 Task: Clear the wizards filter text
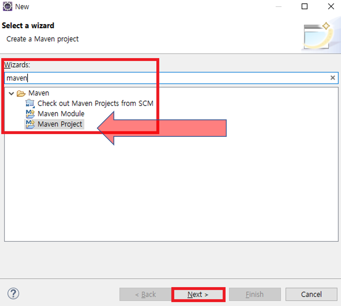pos(333,77)
